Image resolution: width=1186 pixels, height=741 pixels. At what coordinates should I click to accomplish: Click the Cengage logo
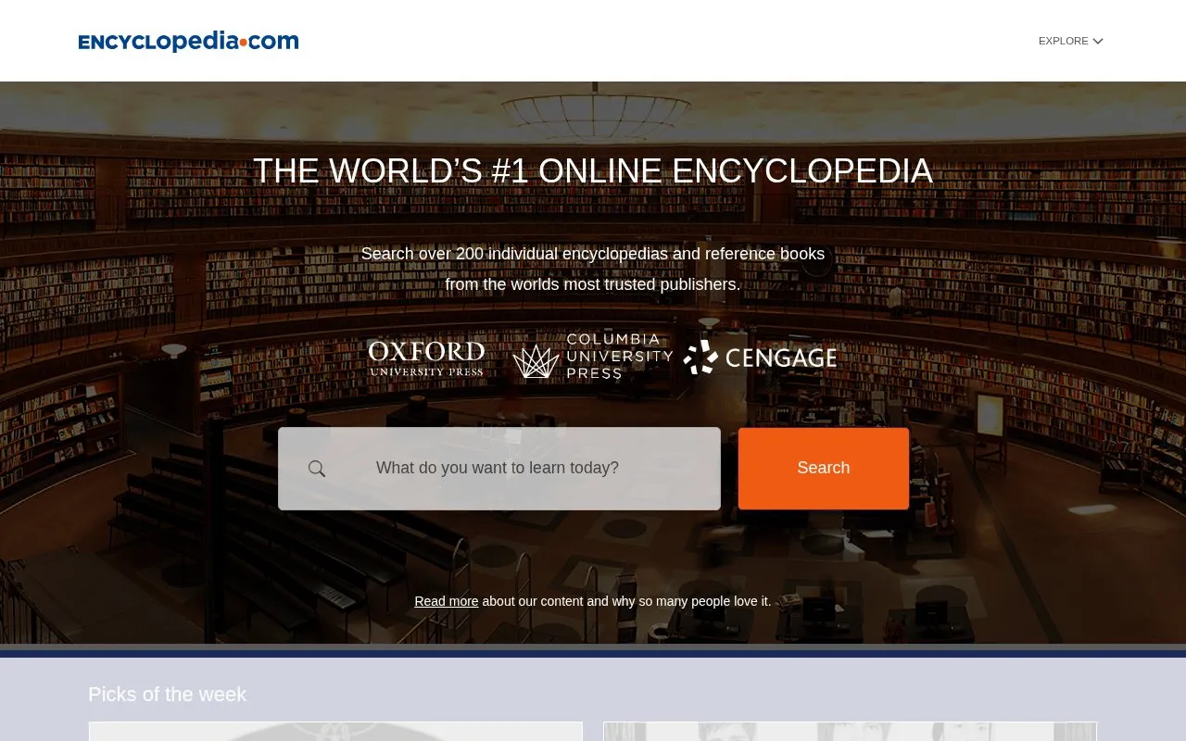point(760,358)
